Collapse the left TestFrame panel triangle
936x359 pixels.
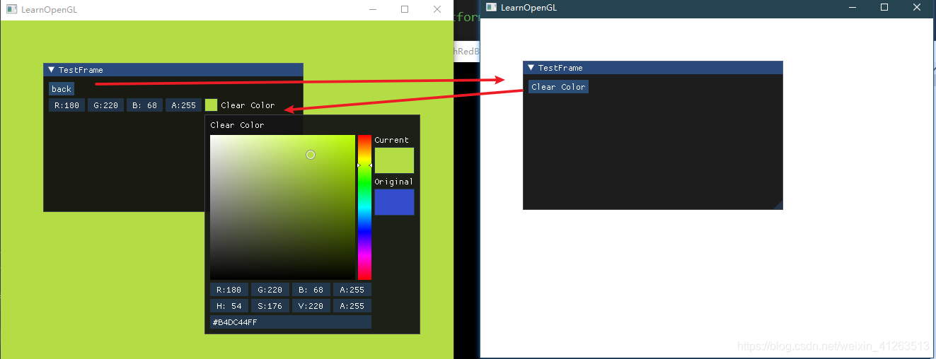[51, 69]
